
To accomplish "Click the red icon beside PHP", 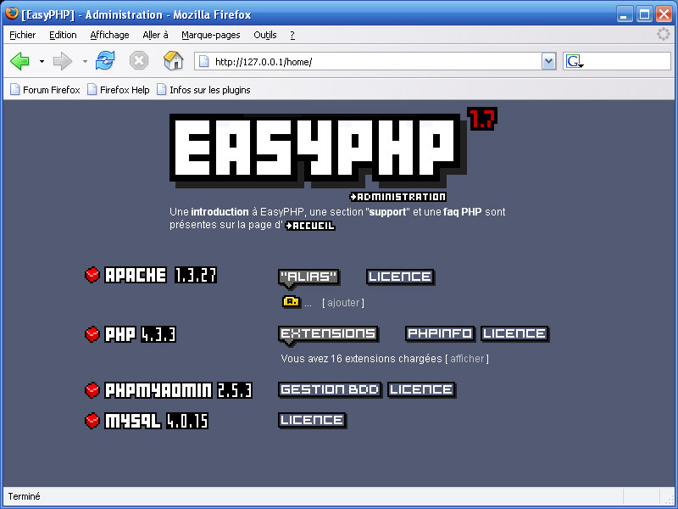I will [92, 333].
